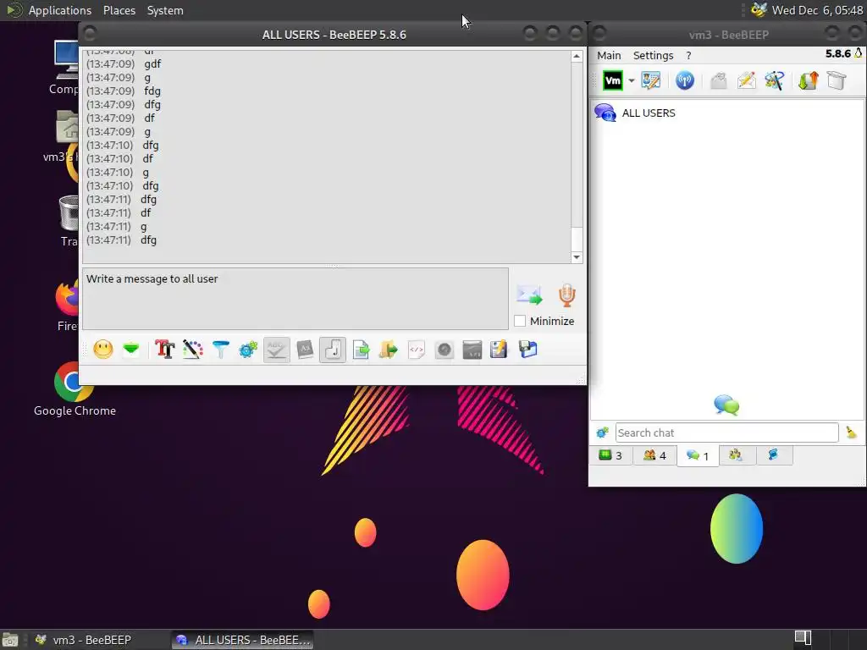Open the group creation wand icon

(774, 80)
